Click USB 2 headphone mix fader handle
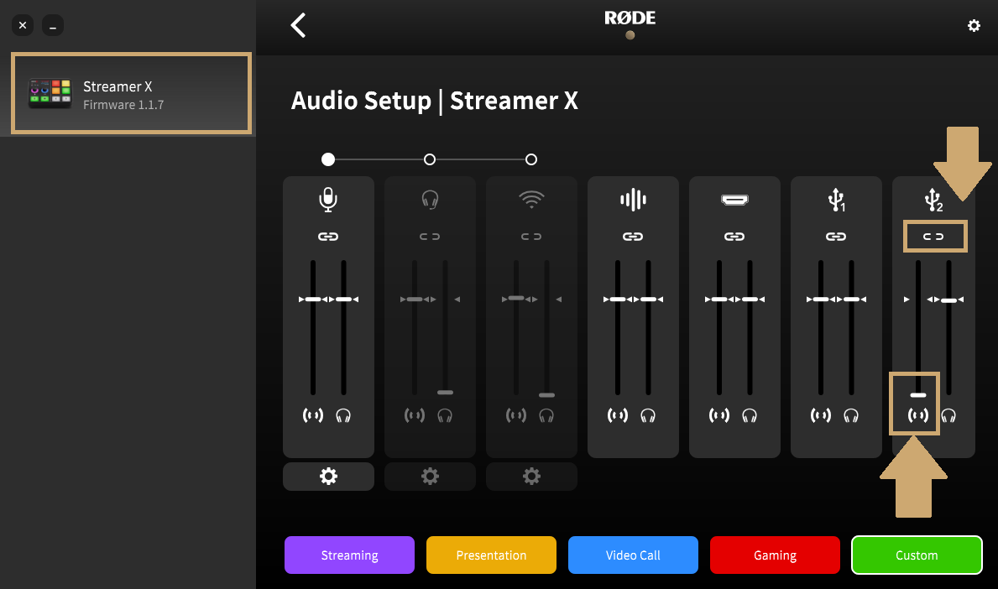 pyautogui.click(x=948, y=300)
